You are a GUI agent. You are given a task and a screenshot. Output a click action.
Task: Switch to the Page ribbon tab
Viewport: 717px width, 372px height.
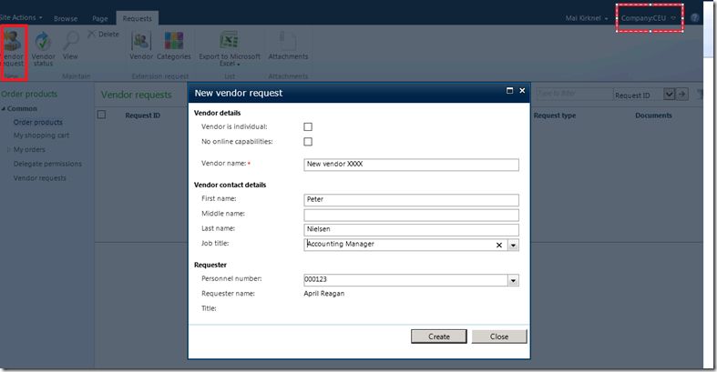(x=100, y=18)
